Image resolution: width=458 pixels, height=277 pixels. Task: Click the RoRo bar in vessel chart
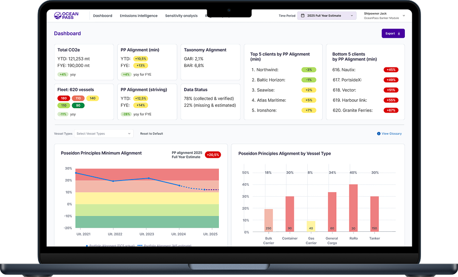coord(353,208)
